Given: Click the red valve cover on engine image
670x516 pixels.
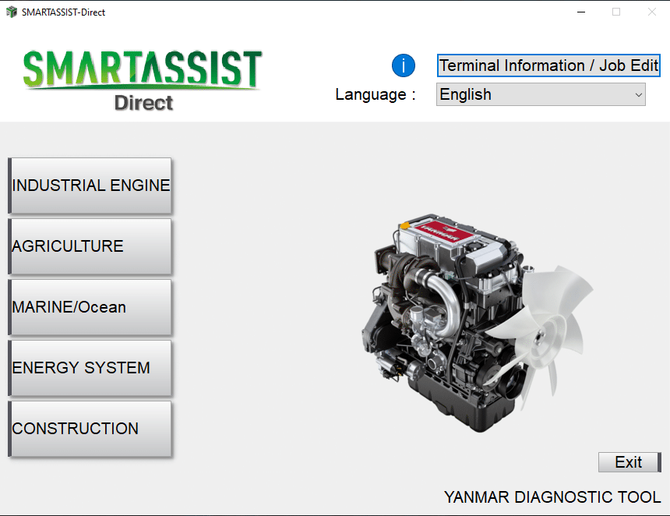Looking at the screenshot, I should [439, 234].
